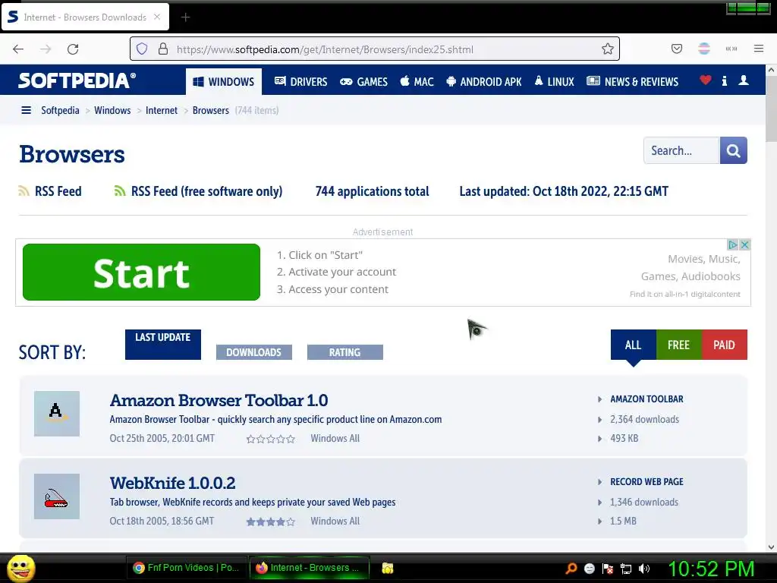Viewport: 777px width, 583px height.
Task: Open Amazon Browser Toolbar icon thumbnail
Action: tap(57, 414)
